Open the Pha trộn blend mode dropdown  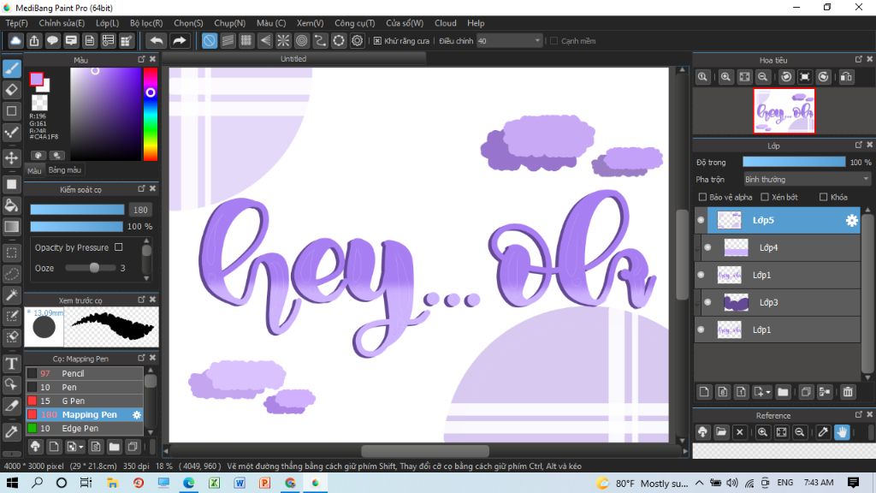click(807, 180)
